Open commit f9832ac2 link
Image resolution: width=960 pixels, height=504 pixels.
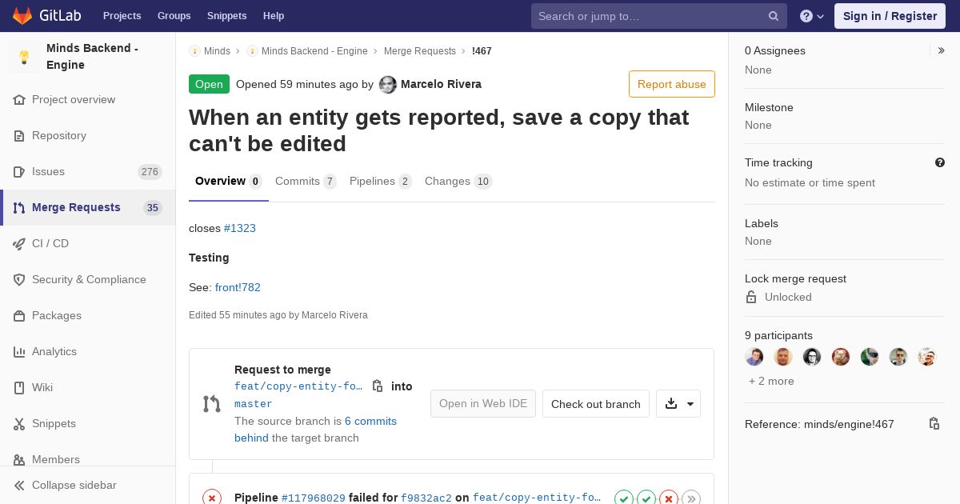tap(426, 498)
